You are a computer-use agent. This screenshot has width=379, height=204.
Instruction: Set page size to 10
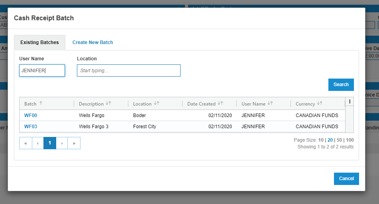(x=321, y=140)
